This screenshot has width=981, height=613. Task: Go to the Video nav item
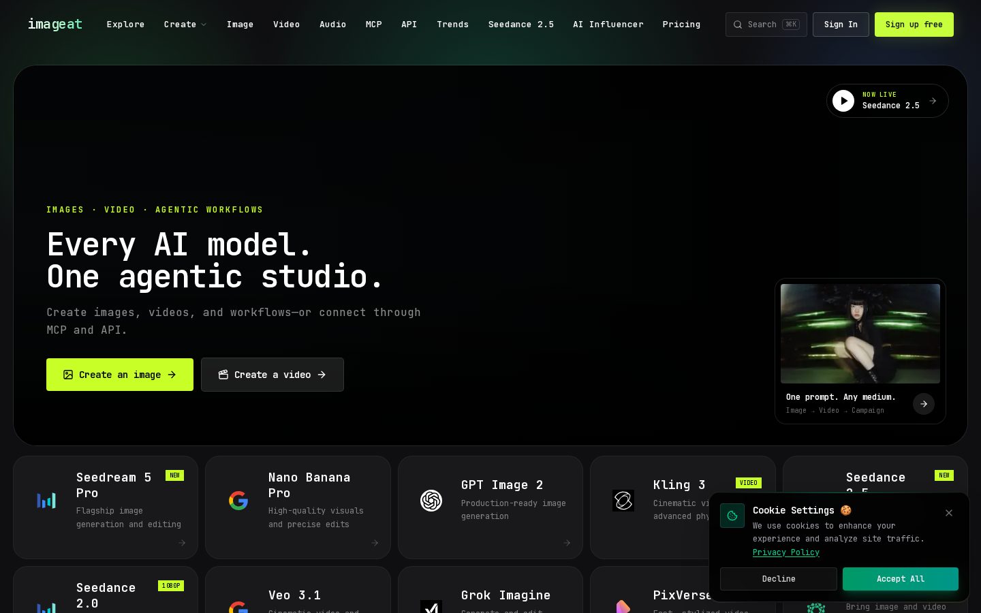pos(286,25)
